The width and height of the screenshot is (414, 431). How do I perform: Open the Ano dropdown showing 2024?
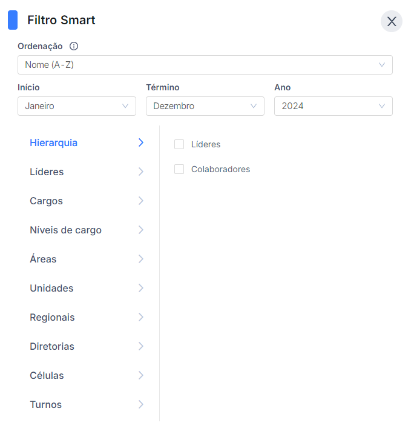pos(333,106)
